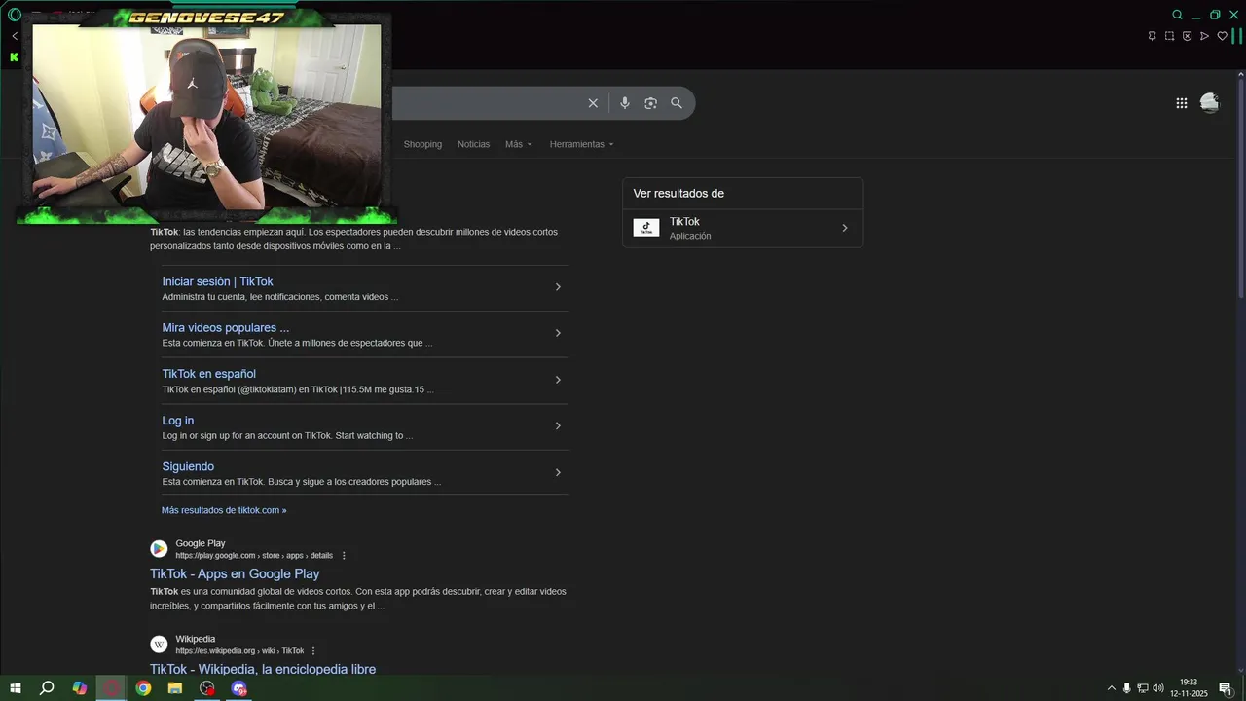
Task: Click the TikTok app logo thumbnail
Action: click(646, 228)
